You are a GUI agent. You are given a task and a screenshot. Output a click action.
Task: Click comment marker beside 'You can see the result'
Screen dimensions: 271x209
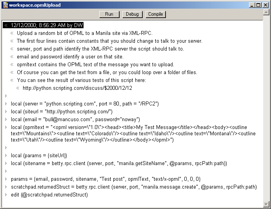(x=12, y=80)
